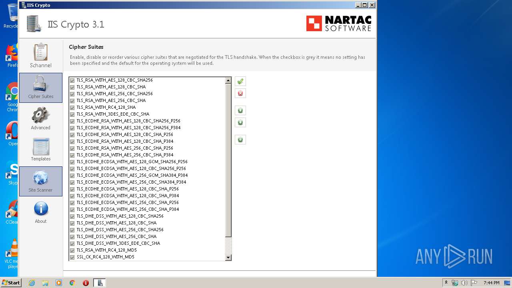Uncheck TLS_RSA_WITH_3DES_EDE_CBC_SHA checkbox
Screen dimensions: 512x288
(x=72, y=114)
